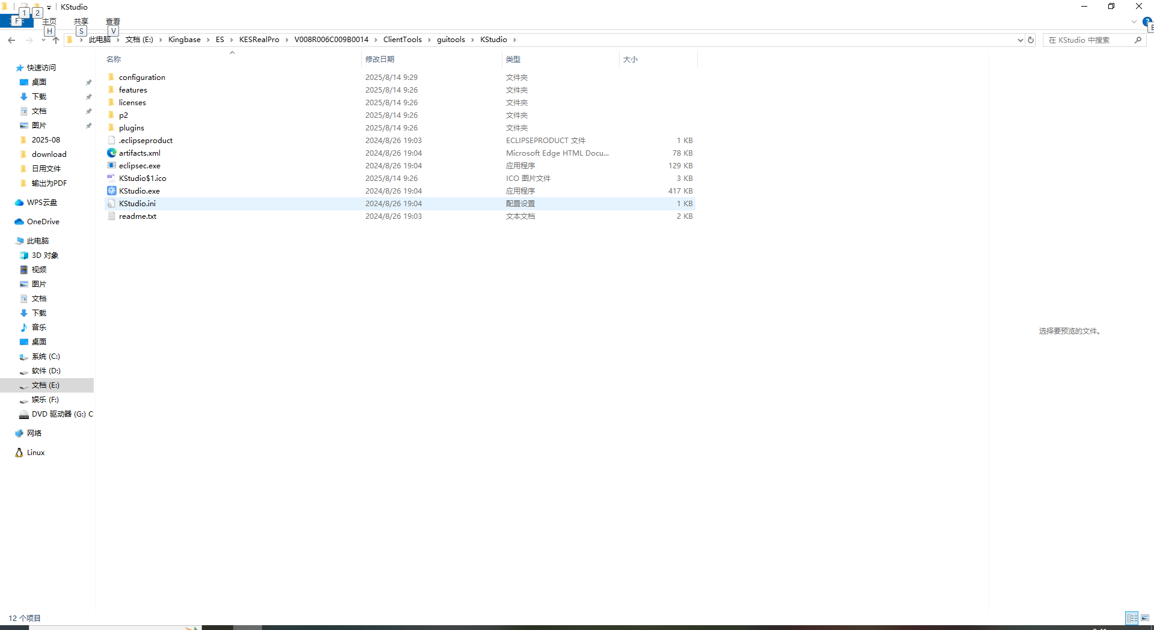Open the address bar history dropdown
Screen dimensions: 1154x630
(x=1020, y=40)
